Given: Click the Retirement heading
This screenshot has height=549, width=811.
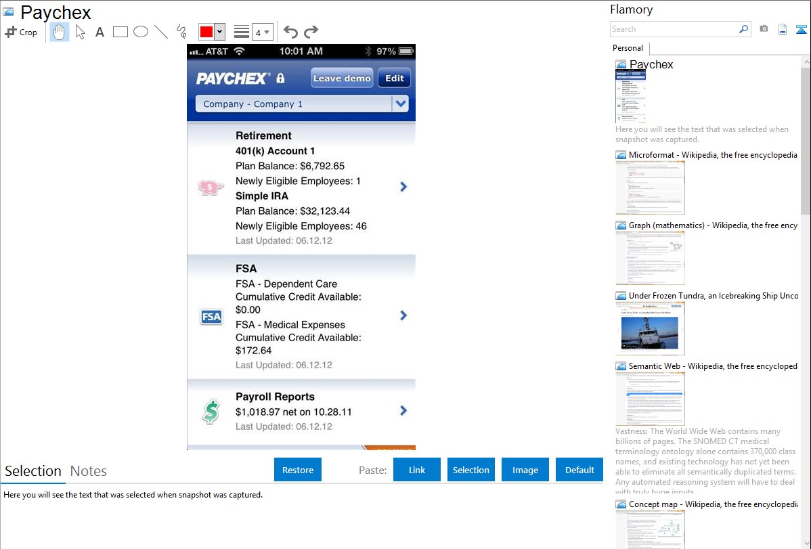Looking at the screenshot, I should 263,135.
